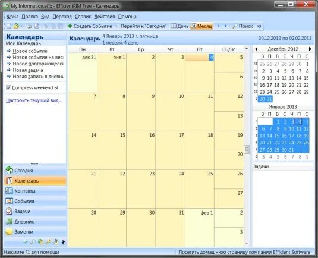The height and width of the screenshot is (258, 318).
Task: Select дек 31 cell in month grid
Action: (83, 73)
